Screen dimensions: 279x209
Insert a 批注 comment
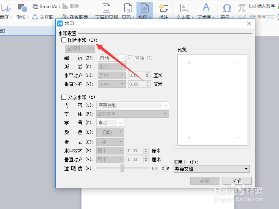pyautogui.click(x=163, y=11)
